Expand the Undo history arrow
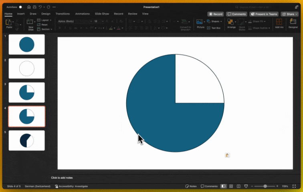This screenshot has width=303, height=192. tap(44, 7)
